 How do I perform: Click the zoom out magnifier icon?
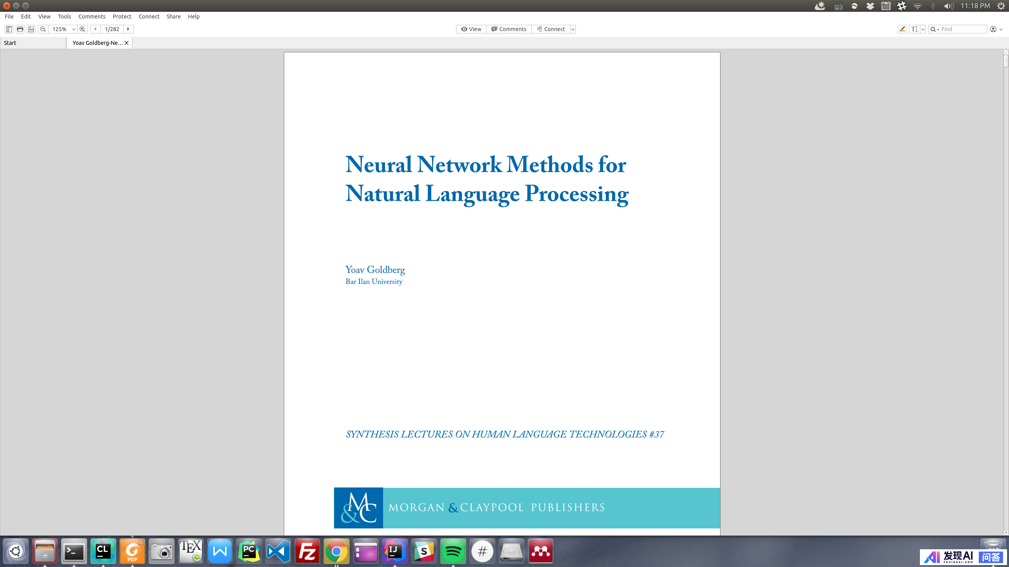coord(43,29)
